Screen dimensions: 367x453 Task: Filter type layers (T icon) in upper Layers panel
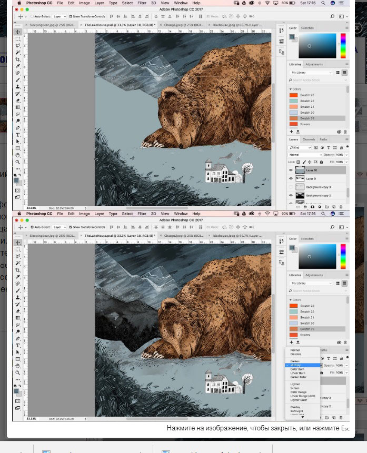[x=329, y=148]
